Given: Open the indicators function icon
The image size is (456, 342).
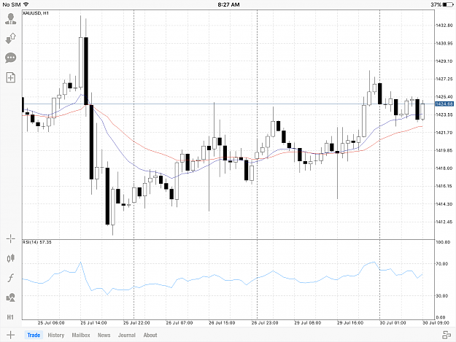Looking at the screenshot, I should point(11,278).
